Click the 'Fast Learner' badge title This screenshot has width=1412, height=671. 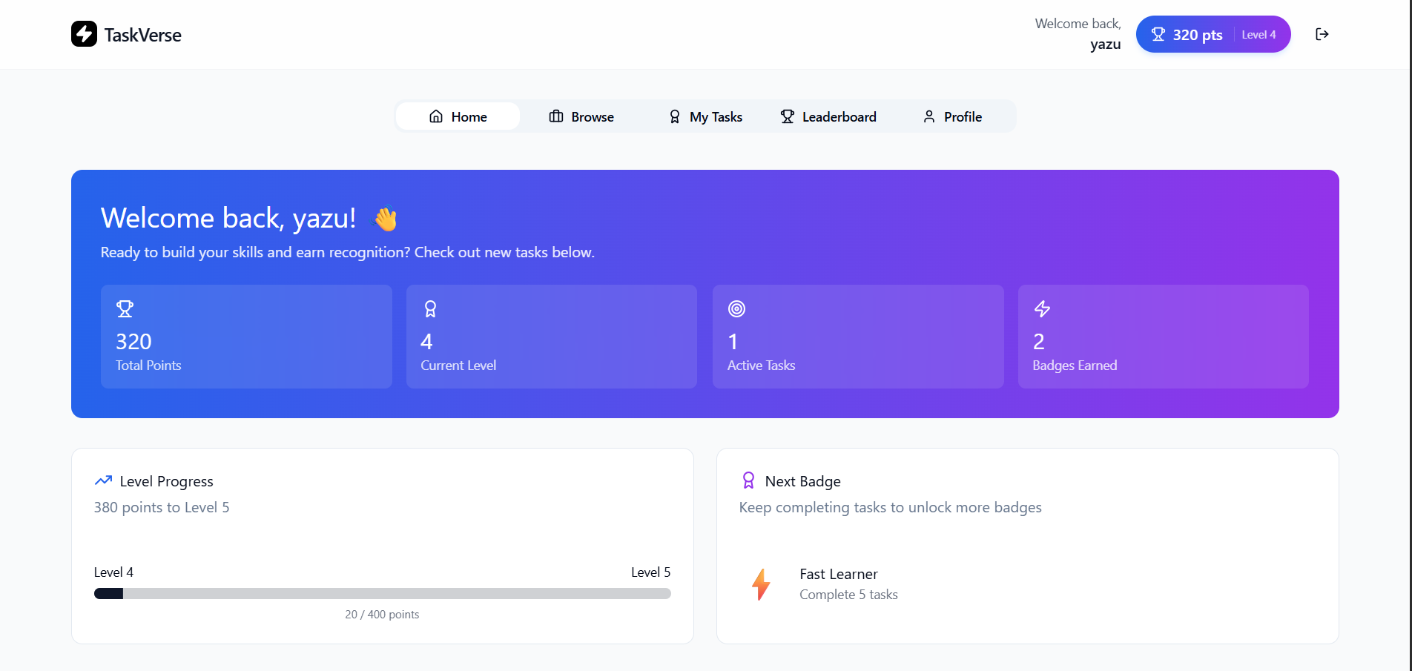[839, 574]
